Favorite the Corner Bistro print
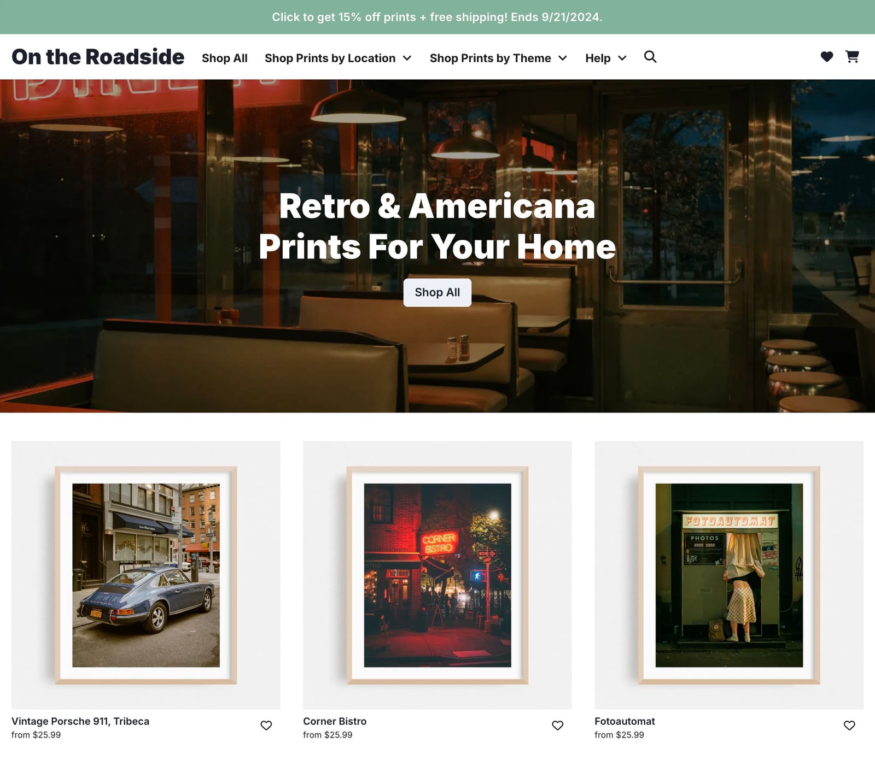The image size is (875, 761). click(558, 725)
